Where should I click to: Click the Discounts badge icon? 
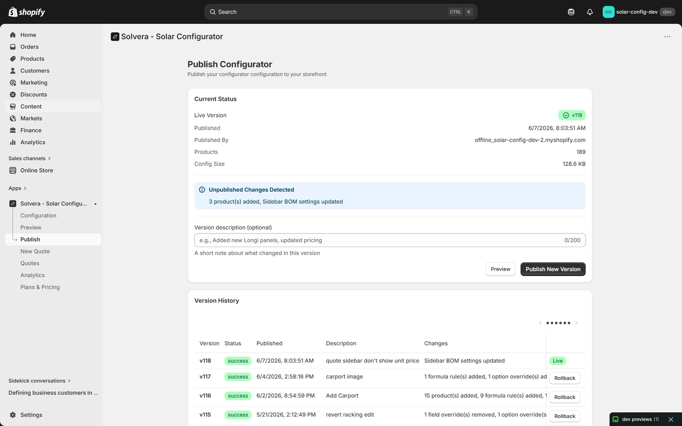click(13, 95)
